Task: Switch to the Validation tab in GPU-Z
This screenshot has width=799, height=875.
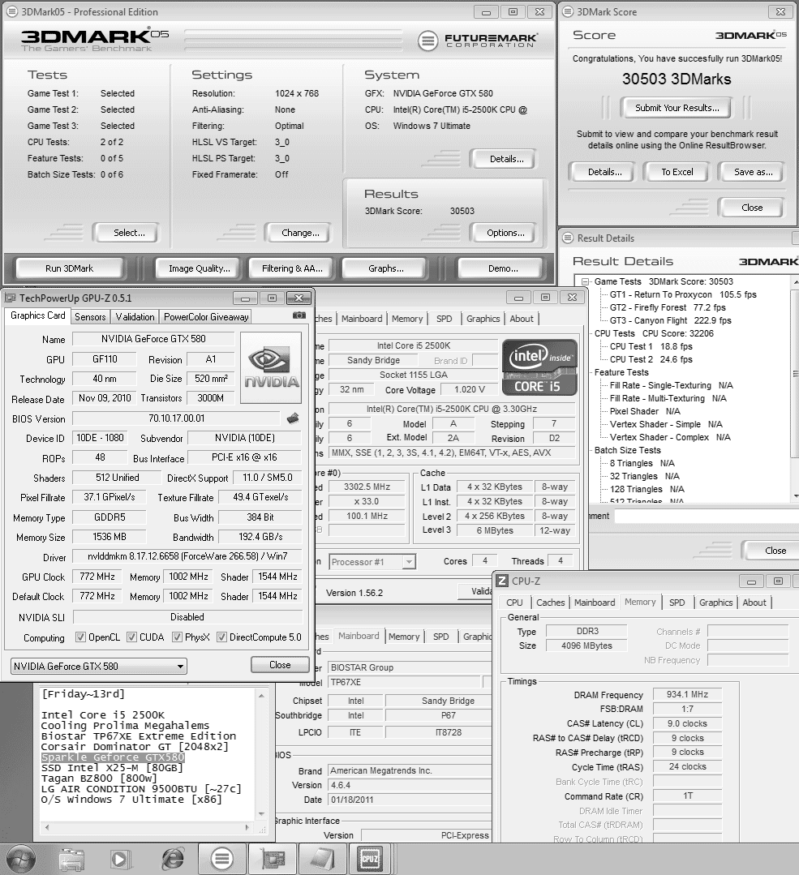Action: click(135, 317)
